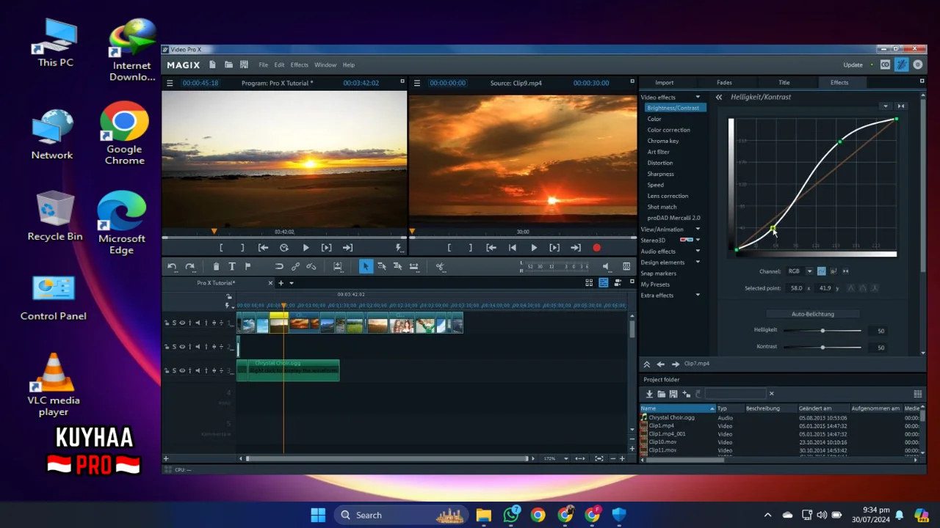The width and height of the screenshot is (940, 528).
Task: Open the Title editor (T icon)
Action: click(x=232, y=267)
